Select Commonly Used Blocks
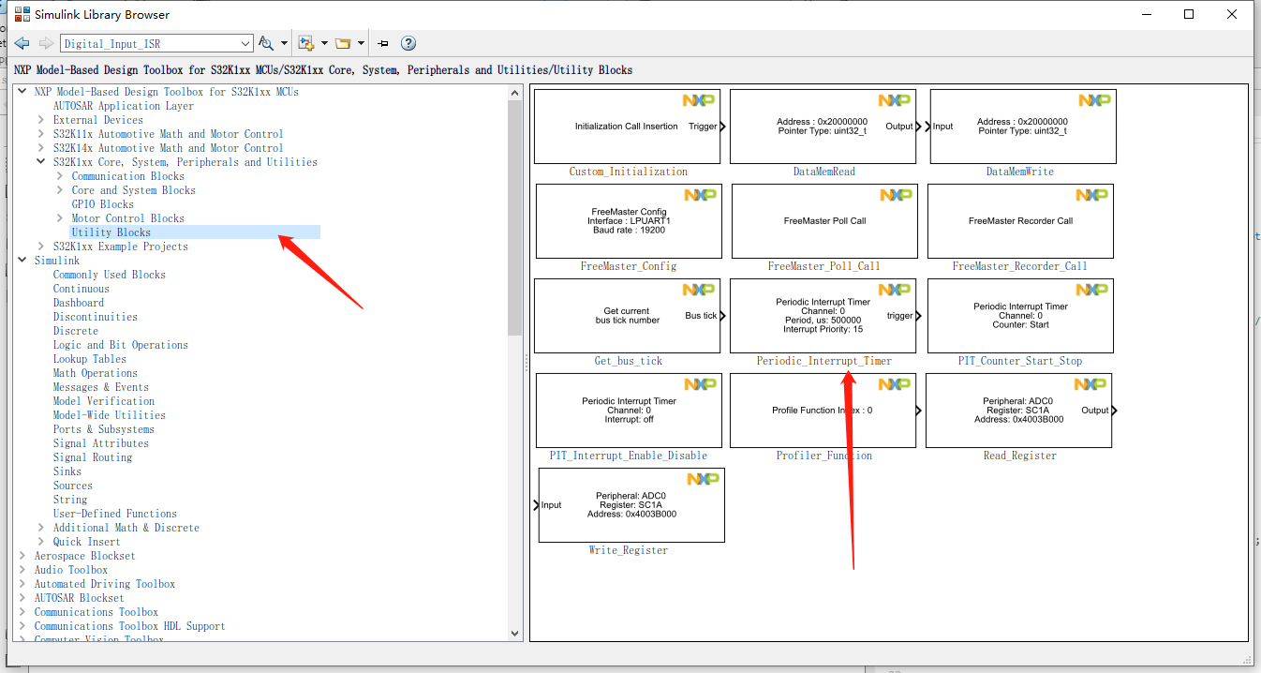The width and height of the screenshot is (1261, 673). point(110,275)
